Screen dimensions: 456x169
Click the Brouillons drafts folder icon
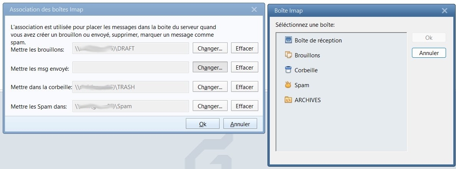(x=289, y=55)
